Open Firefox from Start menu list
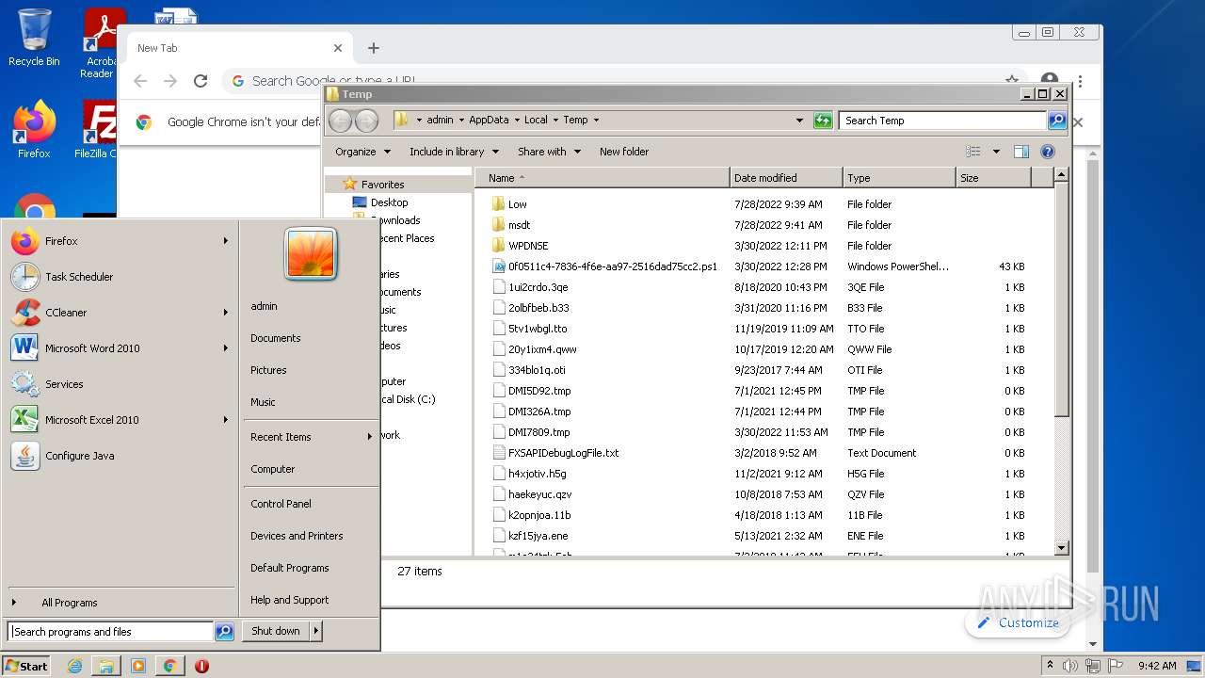 point(120,241)
